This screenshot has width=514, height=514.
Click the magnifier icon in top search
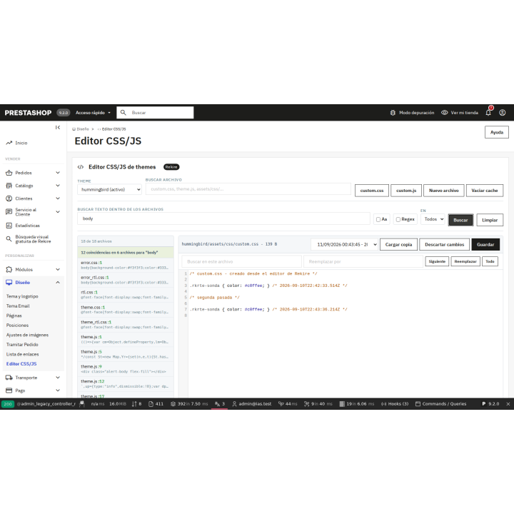tap(124, 113)
